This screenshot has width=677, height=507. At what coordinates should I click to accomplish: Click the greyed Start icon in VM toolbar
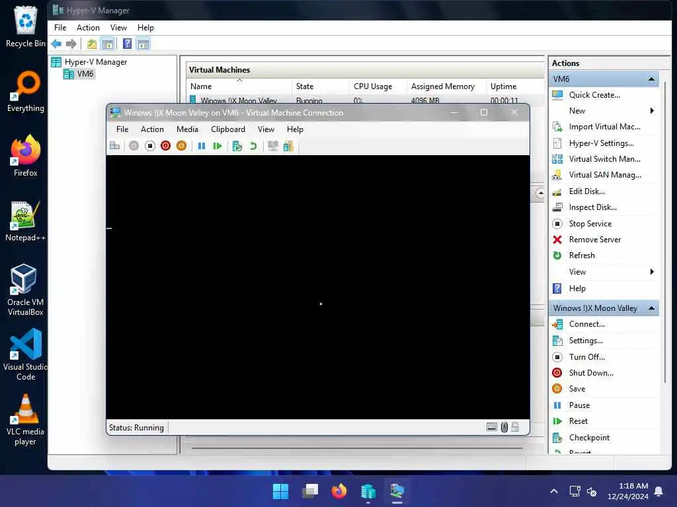[x=134, y=146]
